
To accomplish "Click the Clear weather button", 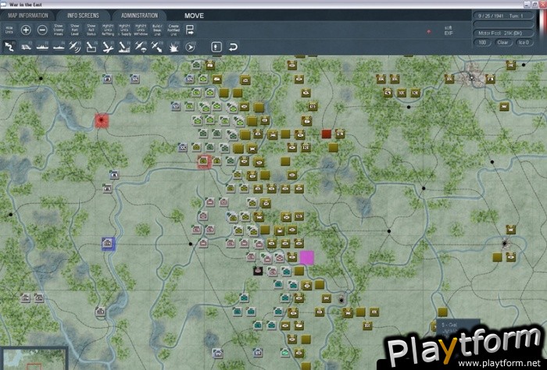I will click(x=502, y=42).
